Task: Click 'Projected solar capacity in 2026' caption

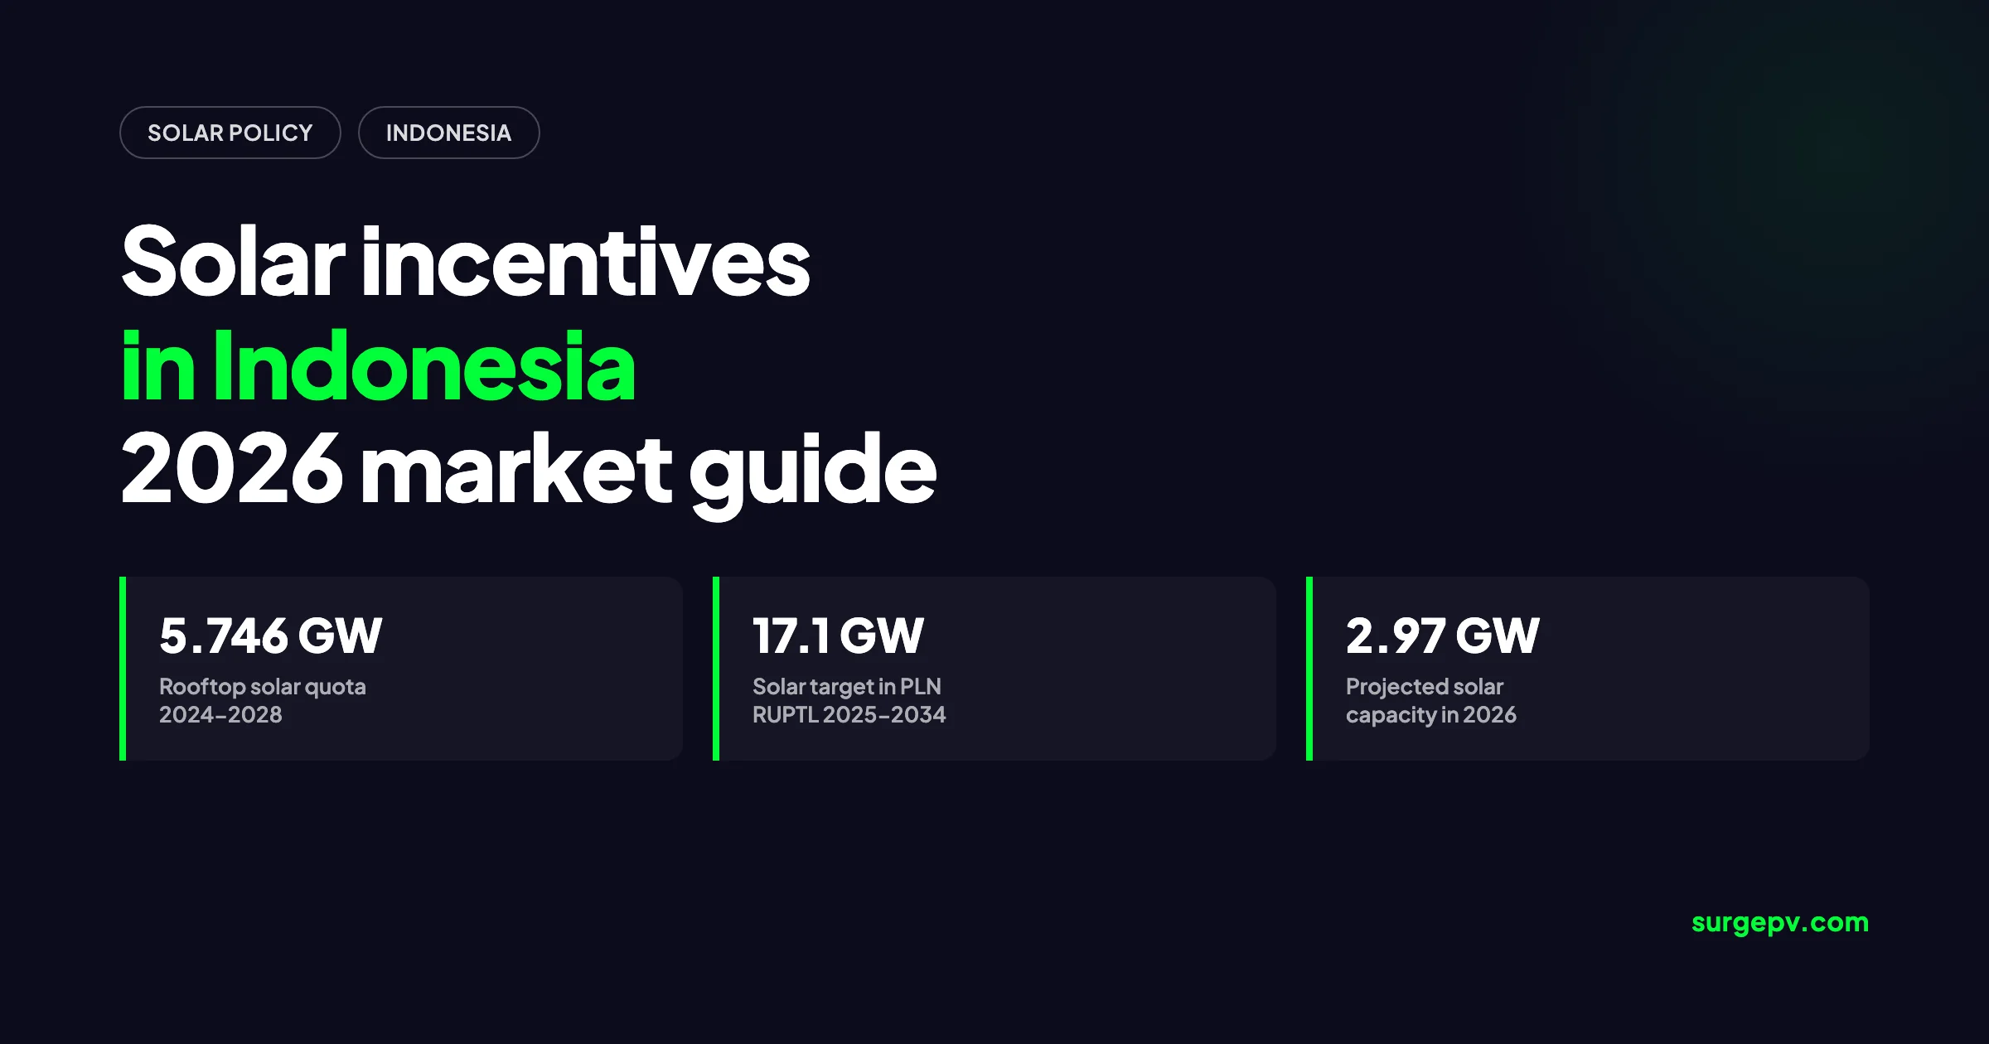Action: click(x=1431, y=701)
